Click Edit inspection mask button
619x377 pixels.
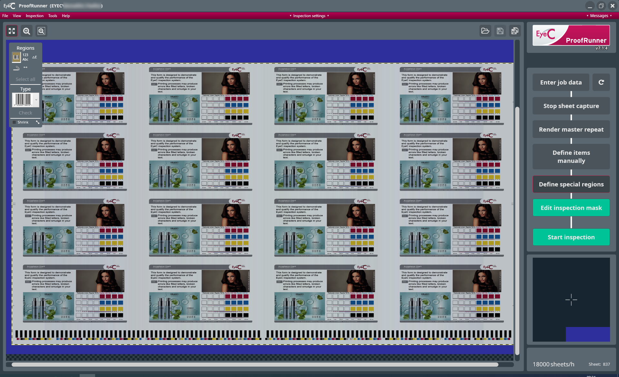571,208
